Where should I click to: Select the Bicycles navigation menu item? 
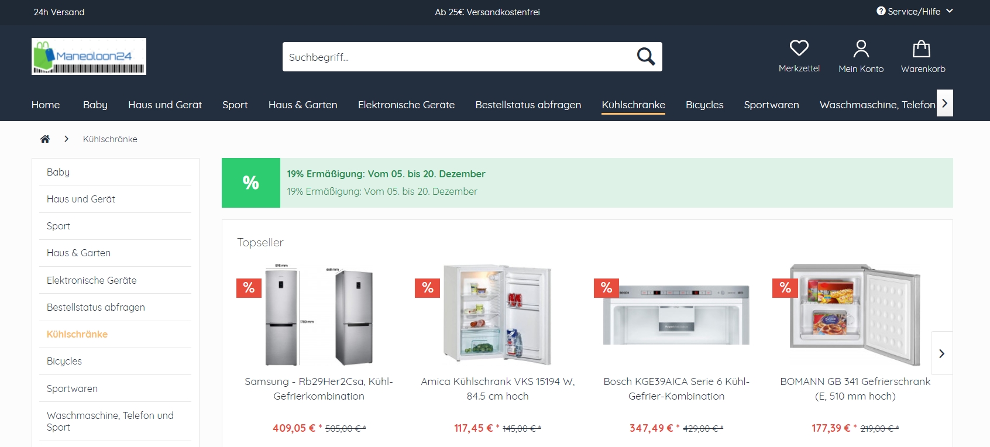(704, 105)
